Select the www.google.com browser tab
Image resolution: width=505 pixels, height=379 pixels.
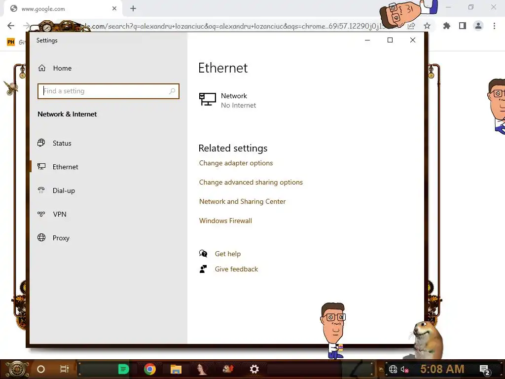(63, 9)
